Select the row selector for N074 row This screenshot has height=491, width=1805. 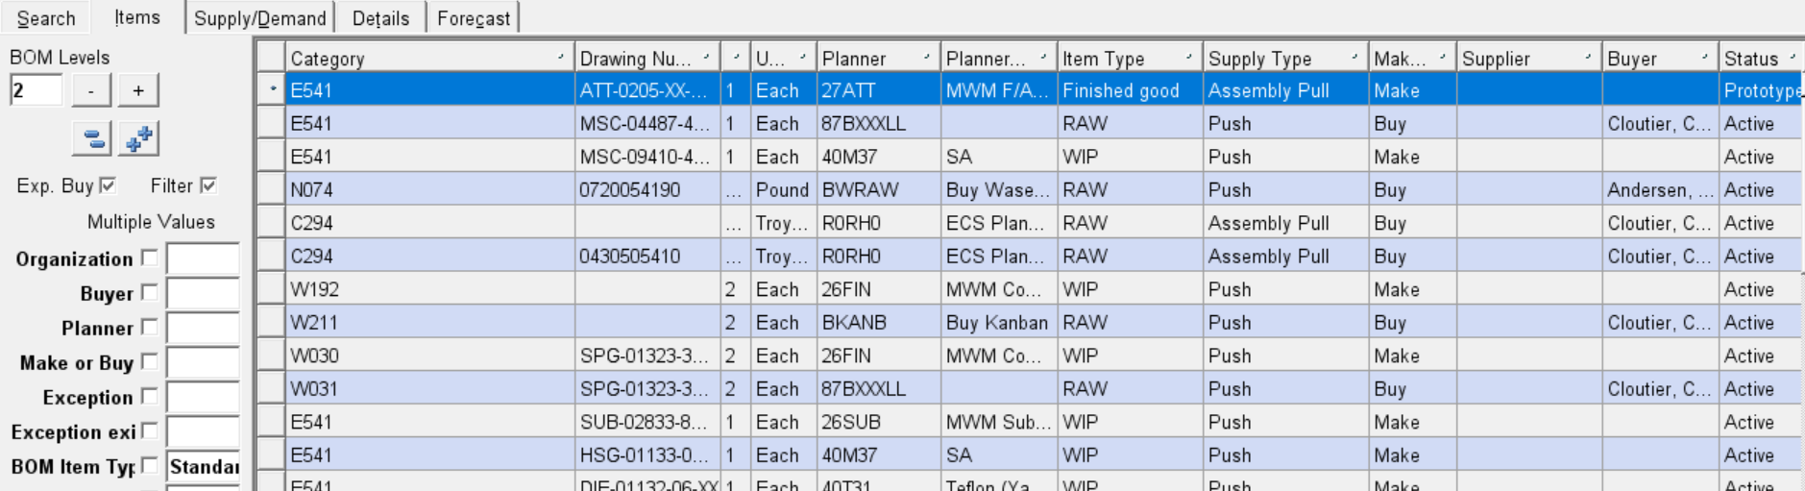[271, 189]
